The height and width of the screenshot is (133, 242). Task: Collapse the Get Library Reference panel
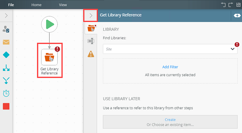click(x=91, y=15)
